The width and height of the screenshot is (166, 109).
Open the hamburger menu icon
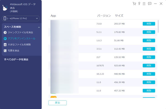tap(144, 4)
